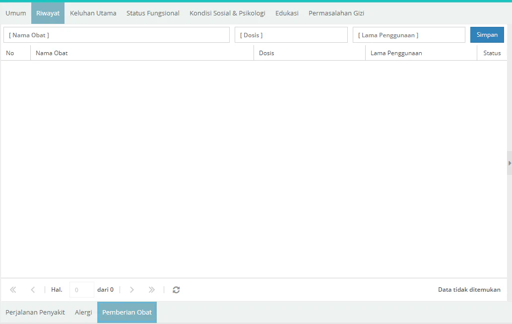Click the Simpan button
This screenshot has height=324, width=512.
click(487, 35)
